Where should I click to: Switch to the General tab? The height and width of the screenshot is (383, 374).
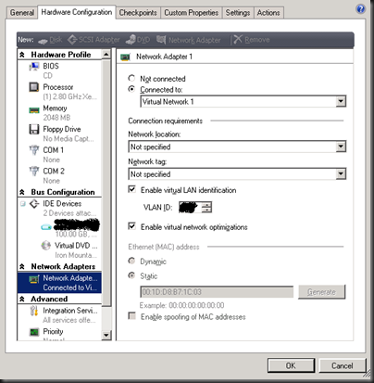point(22,13)
